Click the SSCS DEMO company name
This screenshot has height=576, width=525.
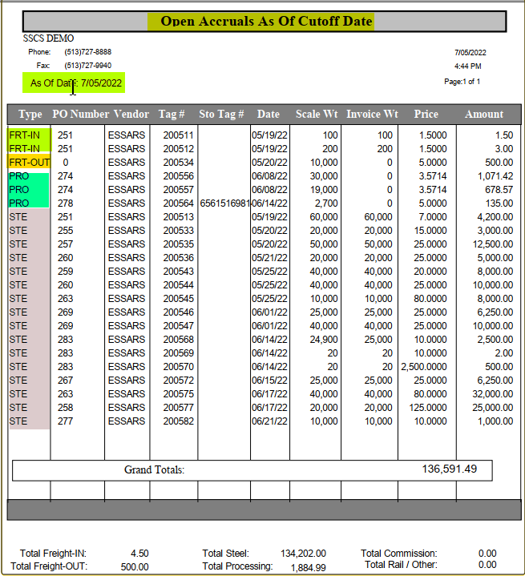coord(48,38)
